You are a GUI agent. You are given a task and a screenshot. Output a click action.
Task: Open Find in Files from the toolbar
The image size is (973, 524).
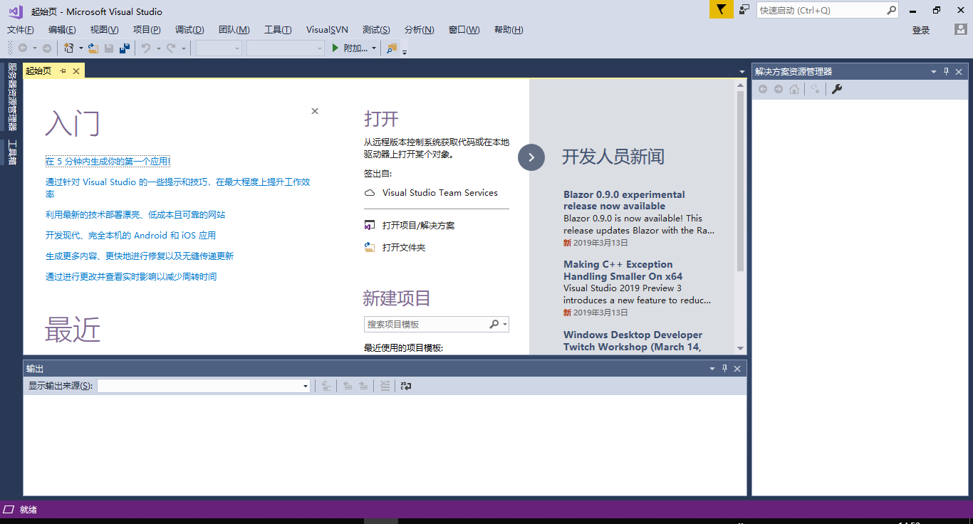tap(391, 48)
